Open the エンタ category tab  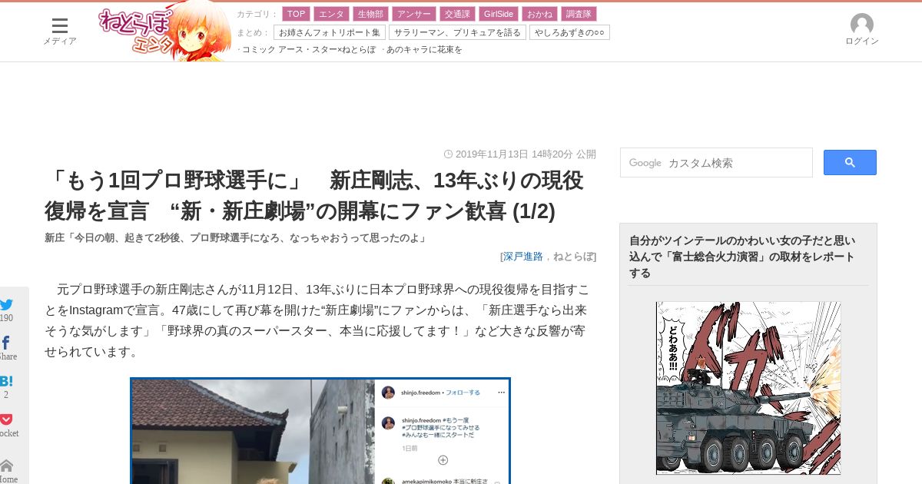click(x=331, y=14)
